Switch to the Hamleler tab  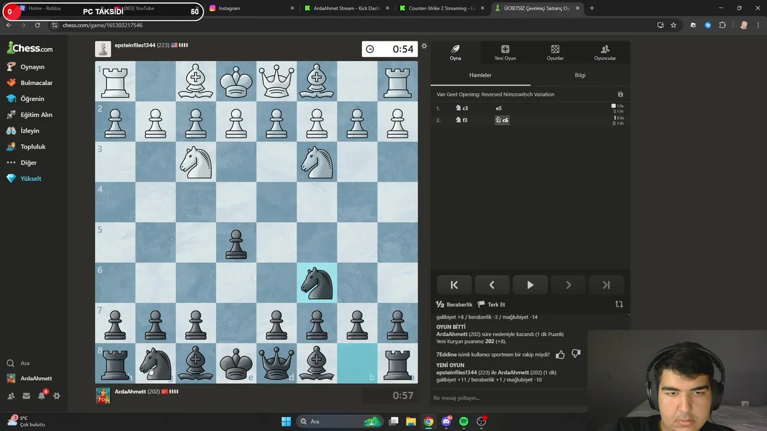(x=480, y=75)
